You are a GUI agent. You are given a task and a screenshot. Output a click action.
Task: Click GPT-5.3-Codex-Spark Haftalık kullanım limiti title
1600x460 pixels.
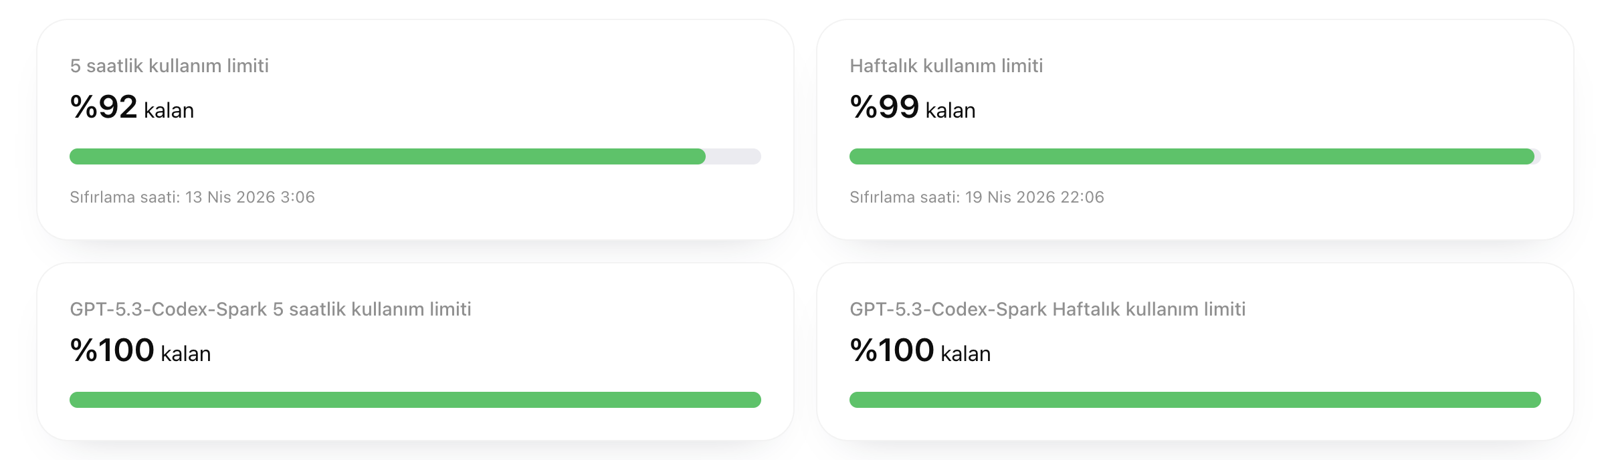click(x=1047, y=309)
